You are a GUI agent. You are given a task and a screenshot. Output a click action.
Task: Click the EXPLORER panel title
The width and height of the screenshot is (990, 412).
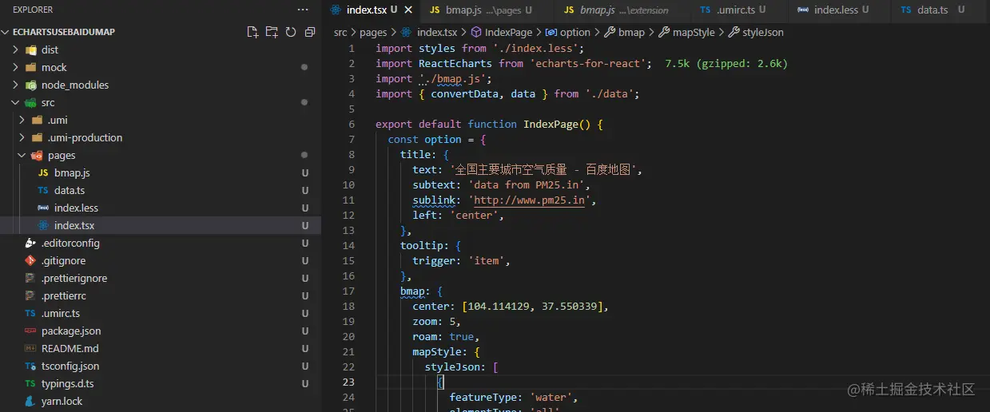[33, 10]
